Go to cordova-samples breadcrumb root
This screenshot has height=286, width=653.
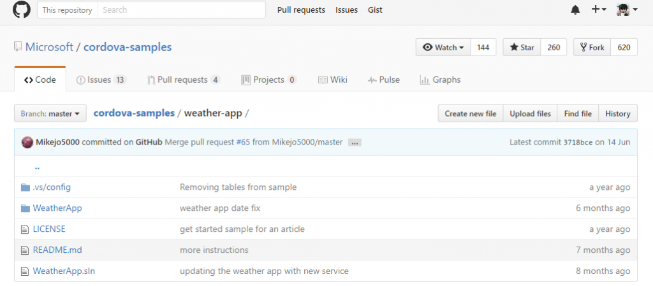pos(134,113)
